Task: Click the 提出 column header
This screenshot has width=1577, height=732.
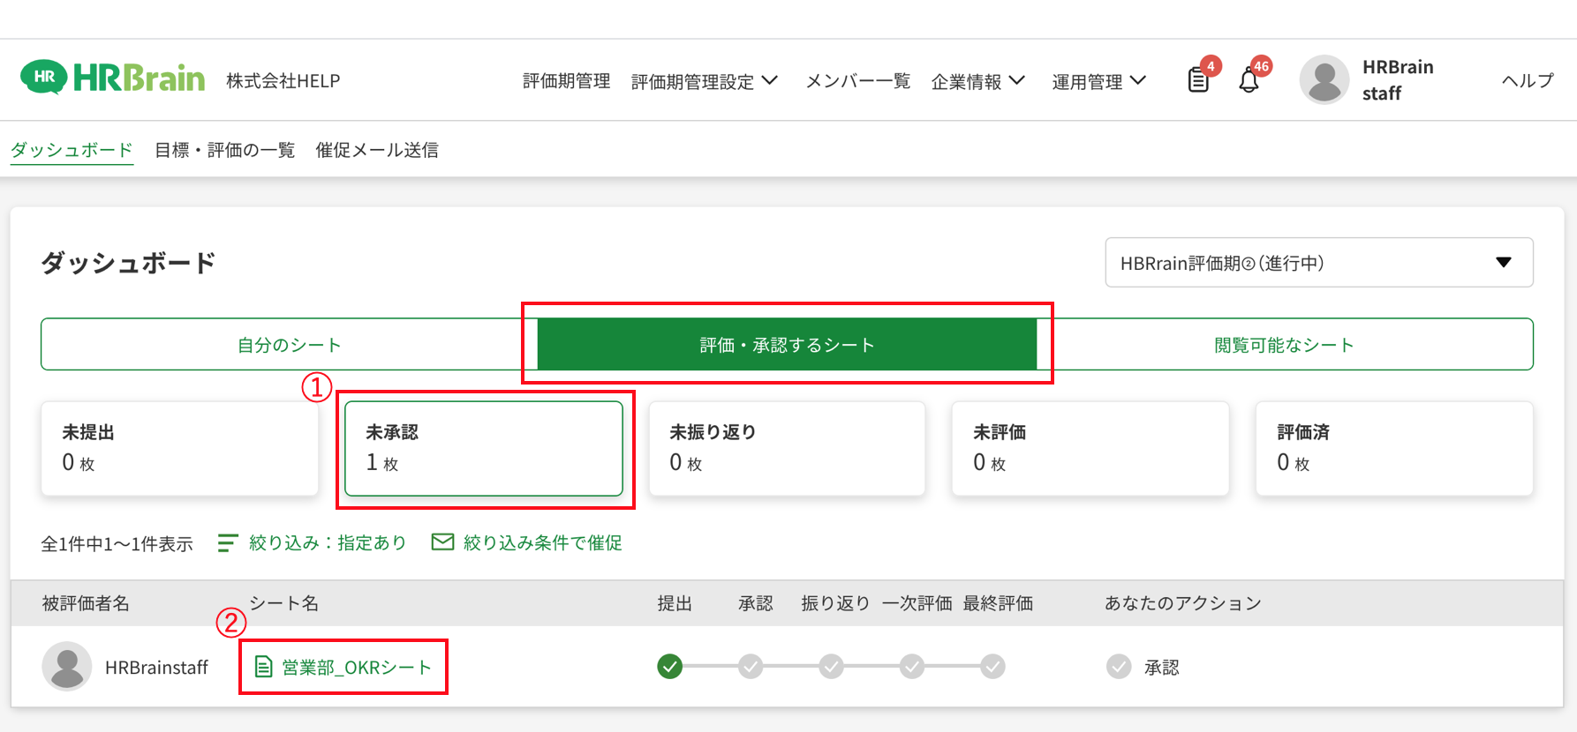Action: click(x=675, y=603)
